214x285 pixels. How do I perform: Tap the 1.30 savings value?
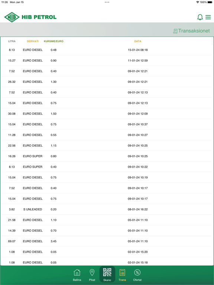[x=53, y=82]
